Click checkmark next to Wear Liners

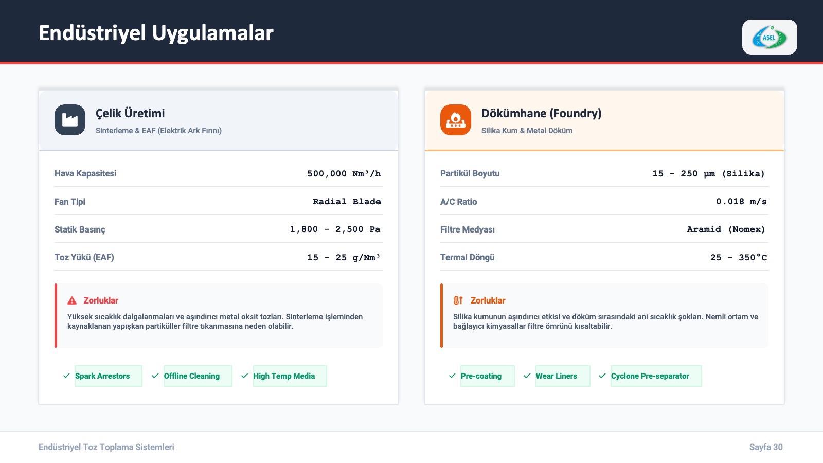coord(527,376)
